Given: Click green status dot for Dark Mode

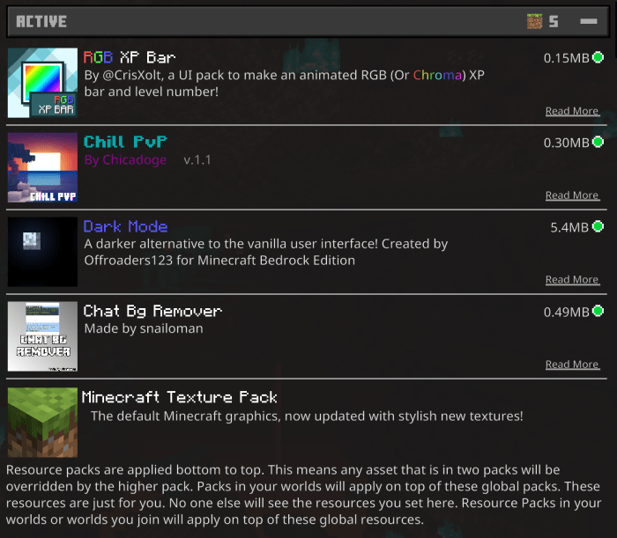Looking at the screenshot, I should [x=598, y=226].
